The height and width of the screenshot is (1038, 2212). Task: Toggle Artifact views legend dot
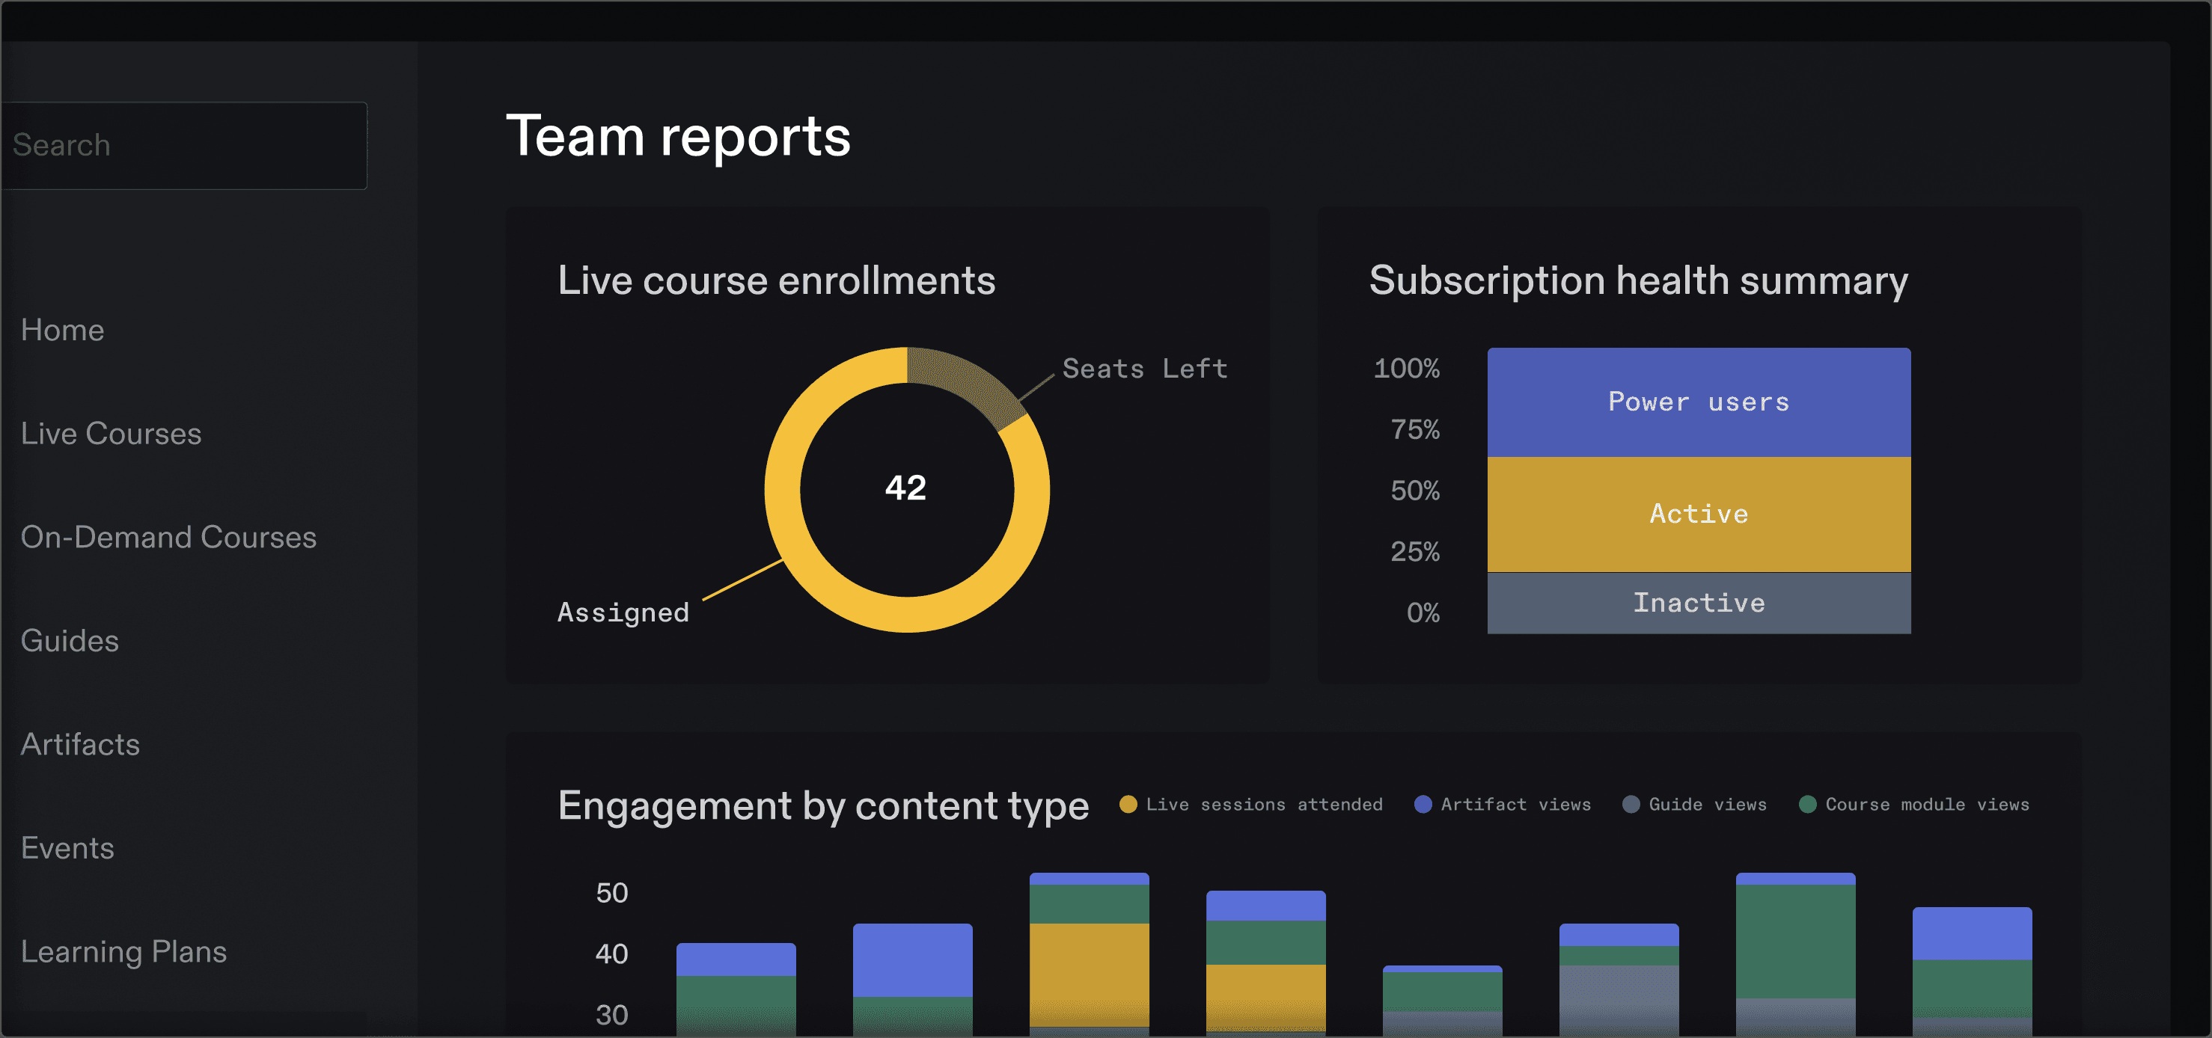(1423, 805)
